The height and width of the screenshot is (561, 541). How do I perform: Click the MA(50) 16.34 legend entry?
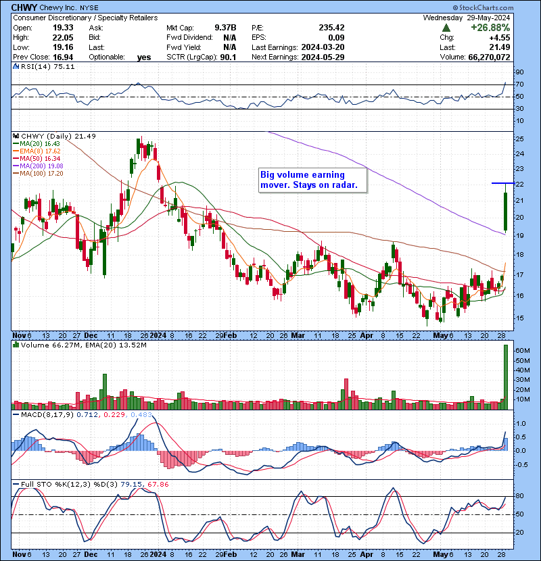pyautogui.click(x=37, y=158)
